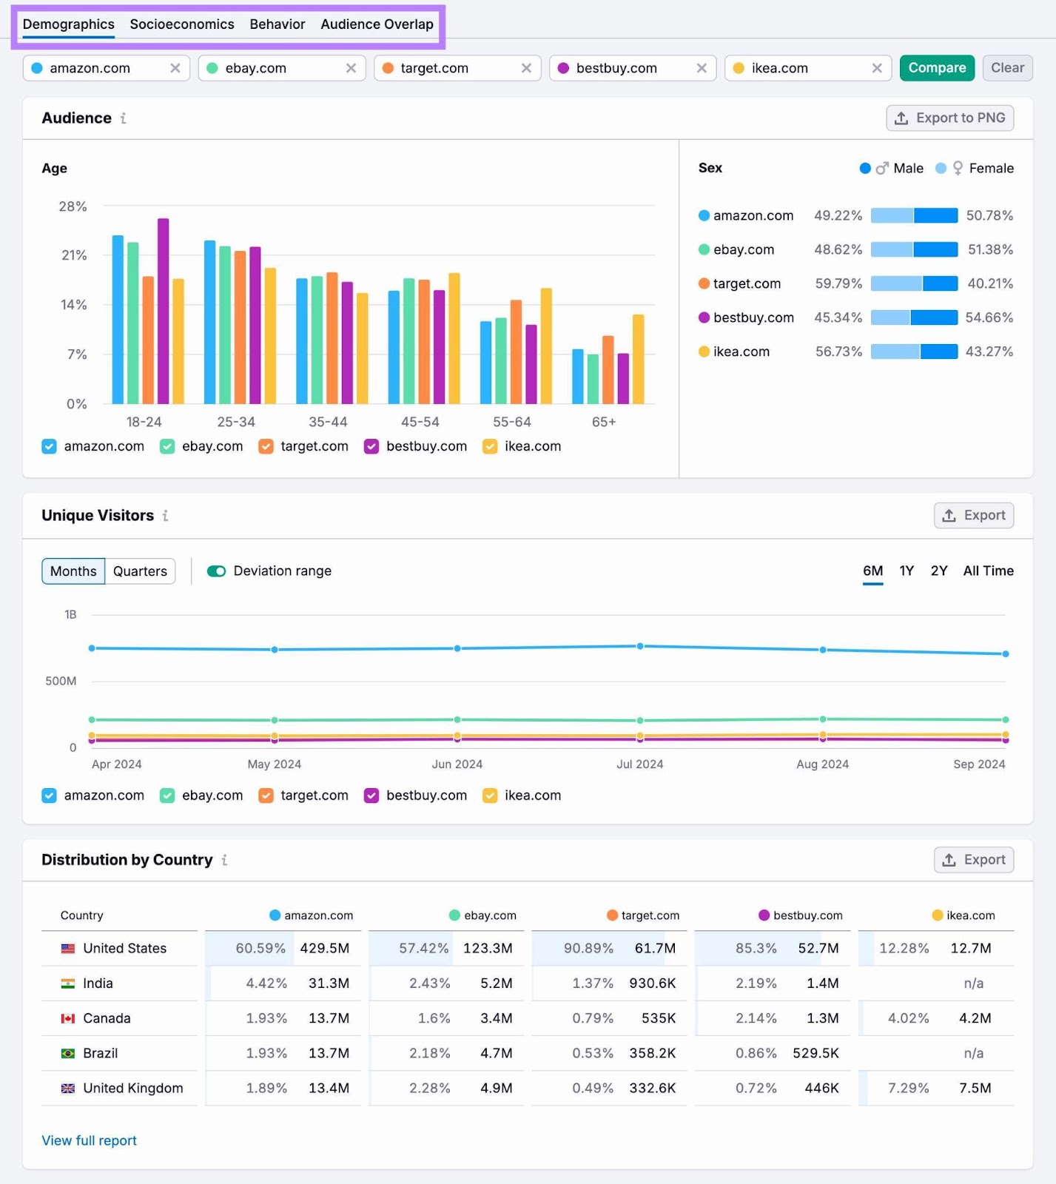This screenshot has height=1184, width=1056.
Task: Uncheck bestbuy.com in Unique Visitors legend
Action: pyautogui.click(x=371, y=795)
